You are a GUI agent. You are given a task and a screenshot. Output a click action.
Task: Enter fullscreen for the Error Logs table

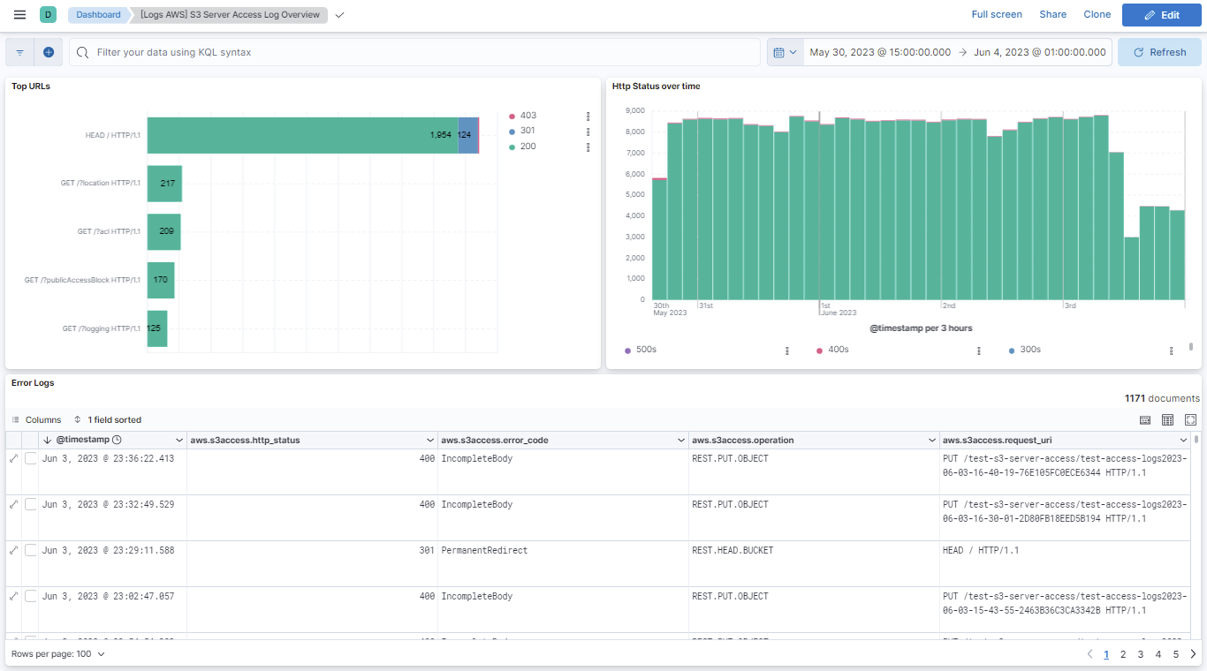[x=1190, y=419]
